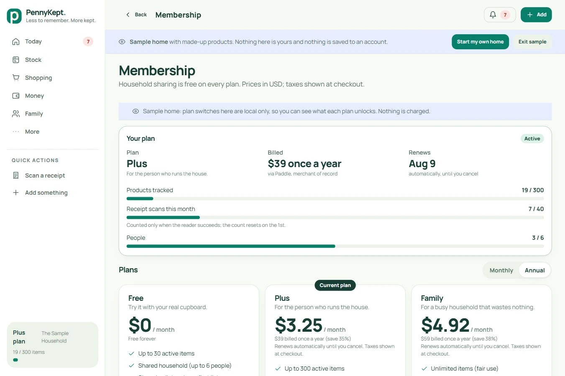The height and width of the screenshot is (376, 565).
Task: Click the checkmark beside Up to 300 active items
Action: 278,368
